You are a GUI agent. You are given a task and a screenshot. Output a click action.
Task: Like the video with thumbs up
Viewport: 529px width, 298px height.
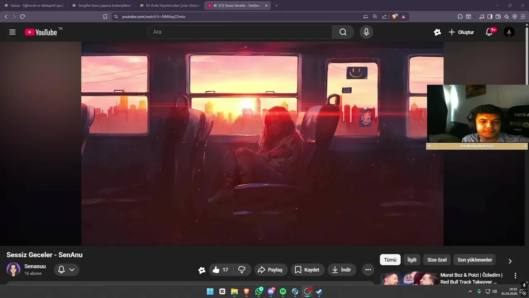(x=221, y=270)
